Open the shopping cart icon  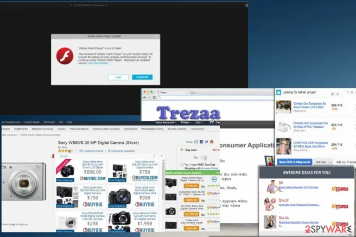click(x=211, y=123)
